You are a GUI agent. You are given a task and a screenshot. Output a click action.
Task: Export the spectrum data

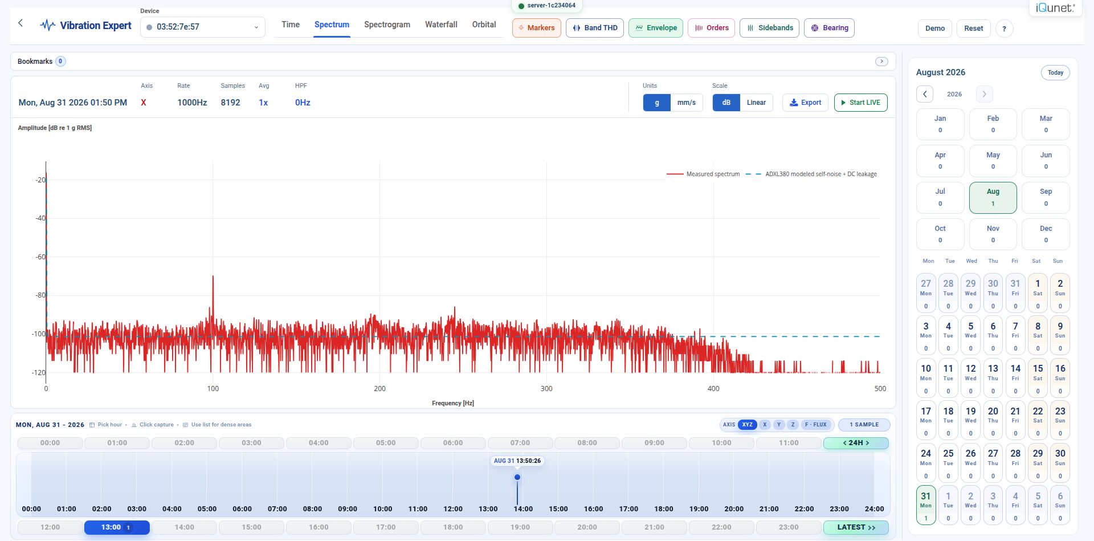click(x=805, y=103)
